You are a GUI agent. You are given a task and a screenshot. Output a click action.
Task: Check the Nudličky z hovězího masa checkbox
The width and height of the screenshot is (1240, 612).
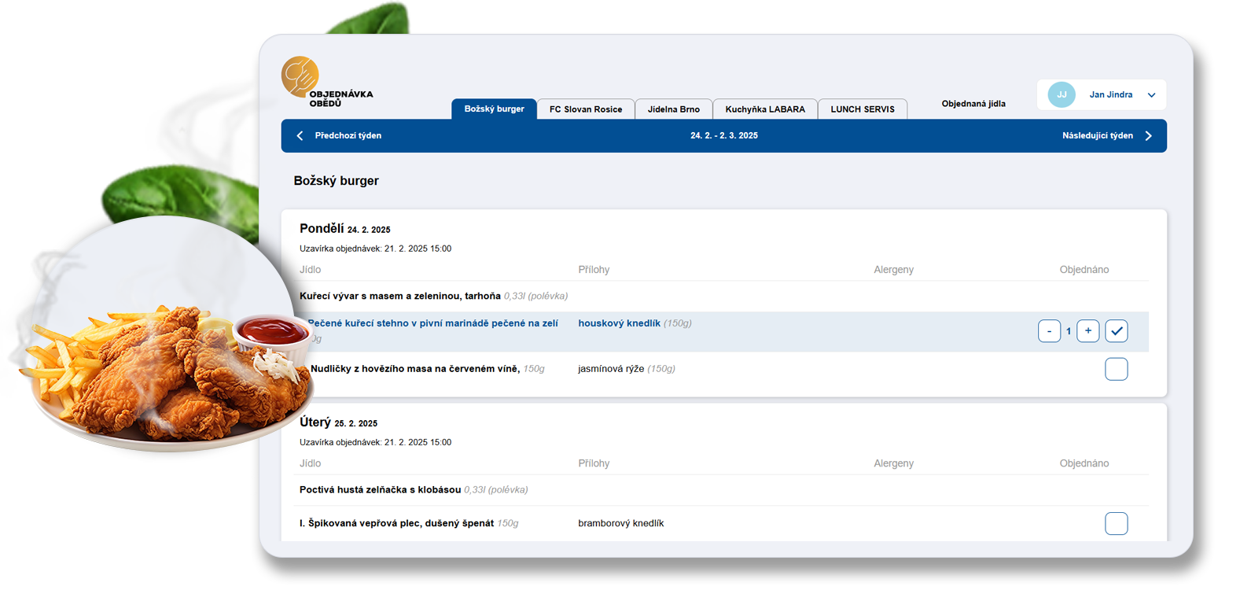1117,369
